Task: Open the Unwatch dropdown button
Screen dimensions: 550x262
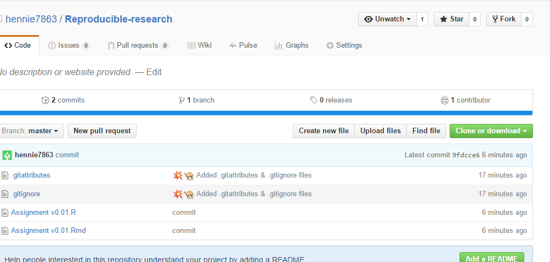Action: click(387, 19)
